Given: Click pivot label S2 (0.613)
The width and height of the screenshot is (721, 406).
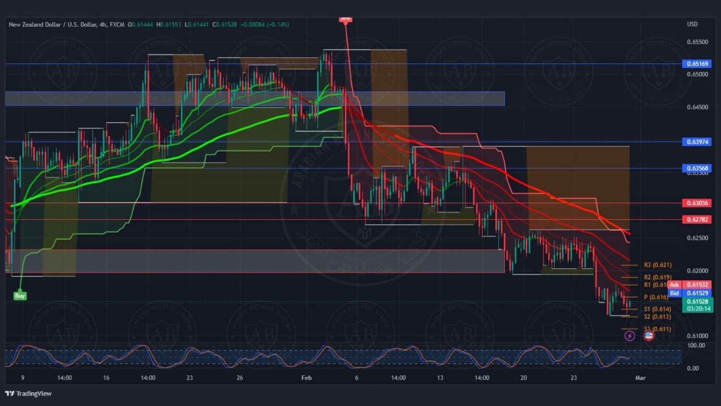Looking at the screenshot, I should click(658, 317).
